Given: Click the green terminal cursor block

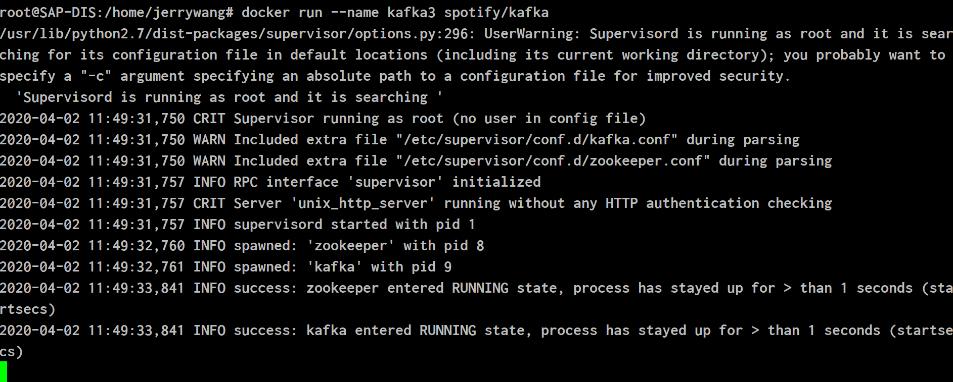Looking at the screenshot, I should pyautogui.click(x=4, y=371).
